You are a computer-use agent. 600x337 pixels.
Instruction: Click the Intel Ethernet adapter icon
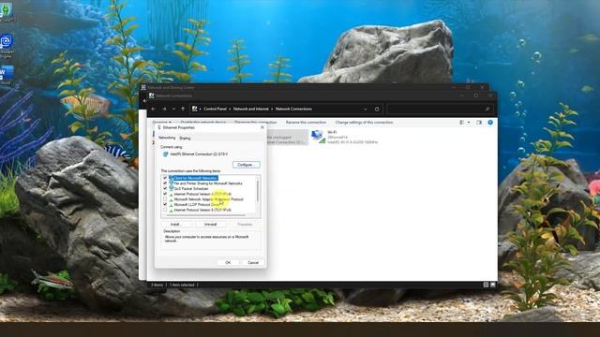click(x=165, y=154)
